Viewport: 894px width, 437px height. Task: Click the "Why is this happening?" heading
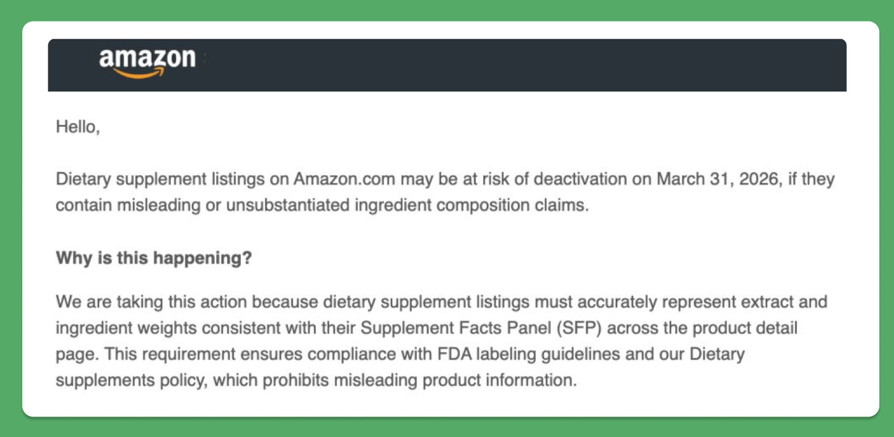[x=154, y=258]
